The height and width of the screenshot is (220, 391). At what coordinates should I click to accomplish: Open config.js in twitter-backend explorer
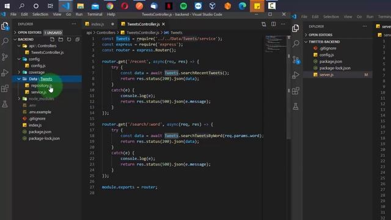(326, 55)
